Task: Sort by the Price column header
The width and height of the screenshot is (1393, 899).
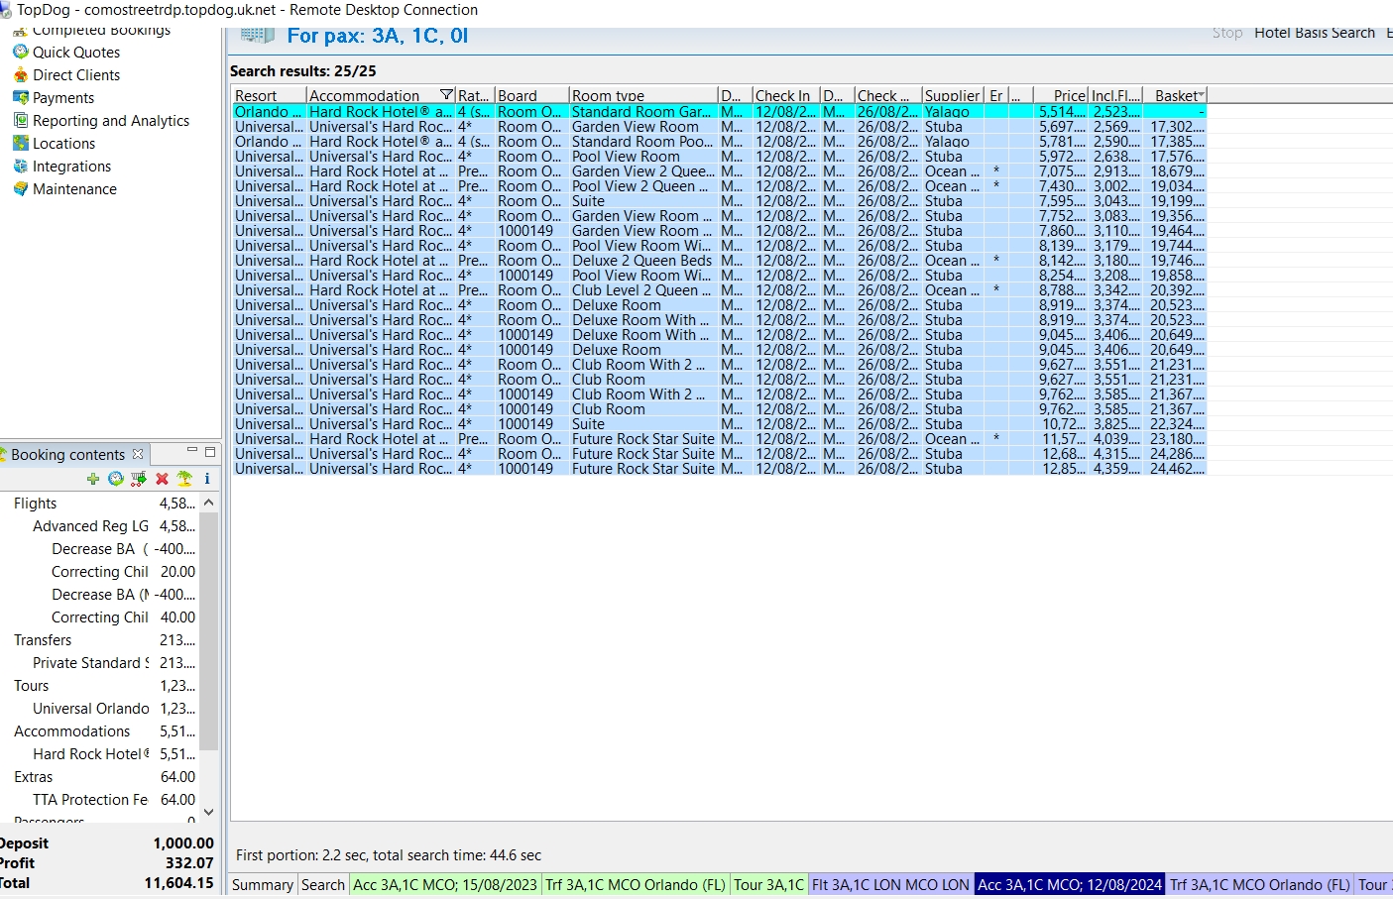Action: [x=1061, y=95]
